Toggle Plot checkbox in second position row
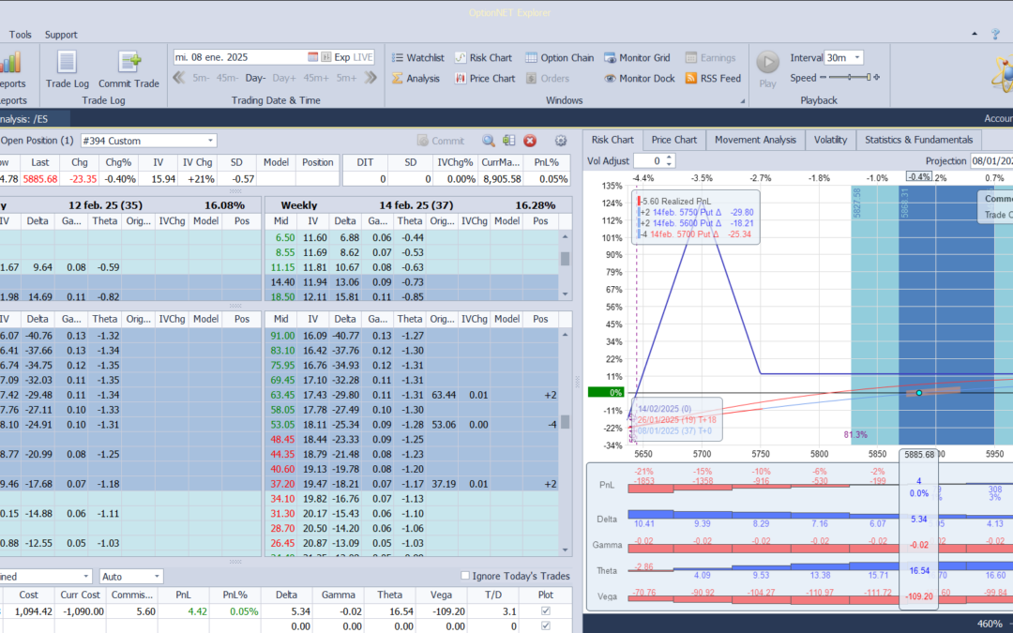This screenshot has width=1013, height=633. click(547, 625)
